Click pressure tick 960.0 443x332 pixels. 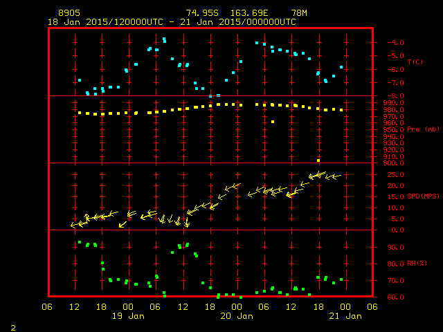click(x=394, y=123)
